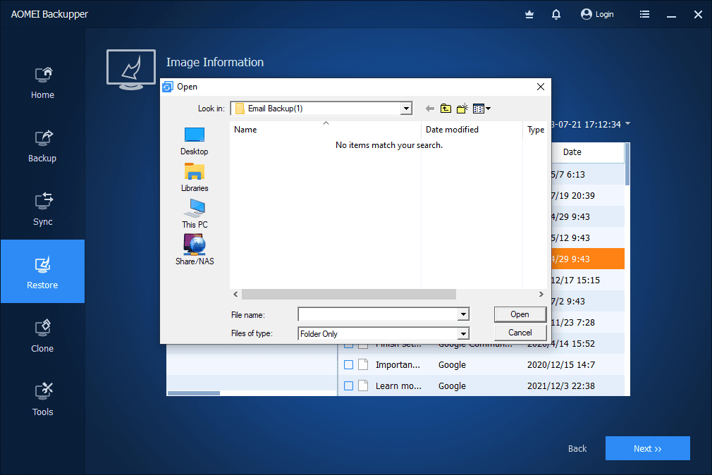The image size is (712, 475).
Task: Go up one folder level
Action: (x=446, y=109)
